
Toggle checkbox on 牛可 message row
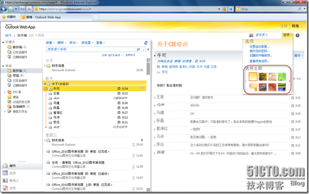pos(50,89)
